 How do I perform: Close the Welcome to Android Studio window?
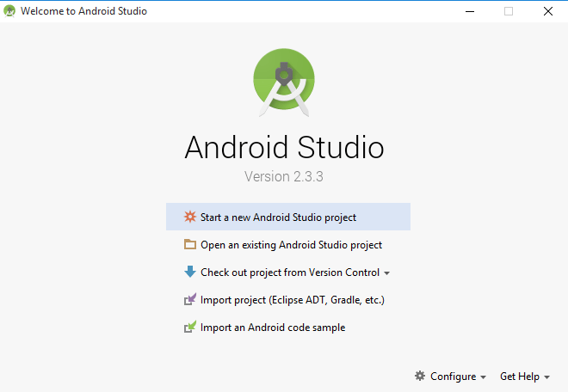coord(548,11)
